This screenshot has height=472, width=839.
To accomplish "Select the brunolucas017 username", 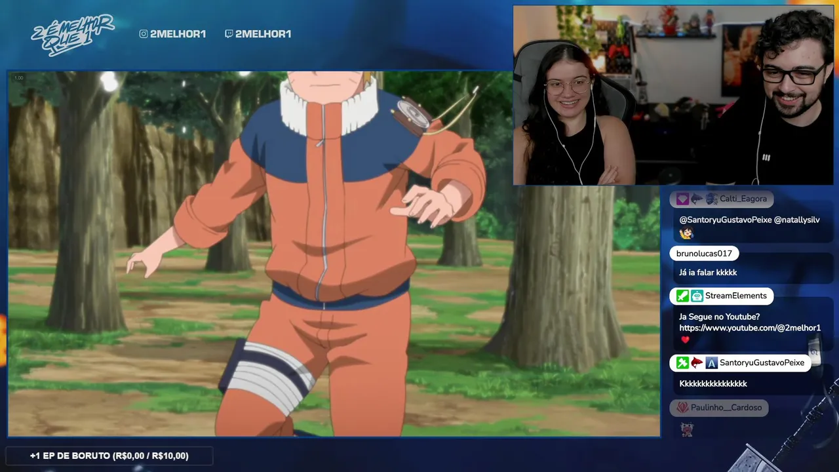I will (704, 254).
